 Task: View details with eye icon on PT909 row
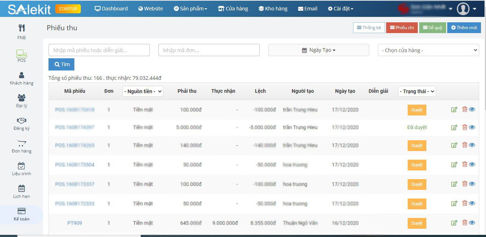(x=472, y=223)
